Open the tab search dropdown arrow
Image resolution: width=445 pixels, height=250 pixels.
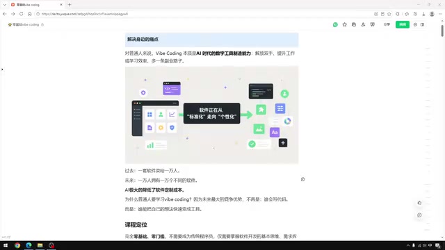point(5,5)
